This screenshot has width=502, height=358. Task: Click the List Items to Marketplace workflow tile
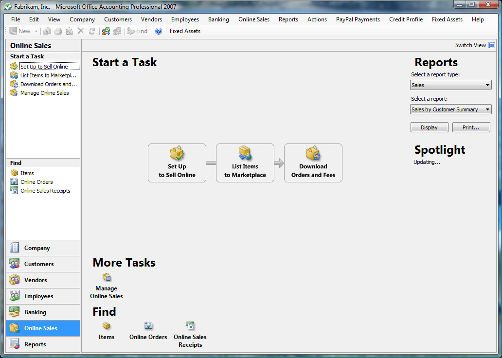click(x=245, y=162)
